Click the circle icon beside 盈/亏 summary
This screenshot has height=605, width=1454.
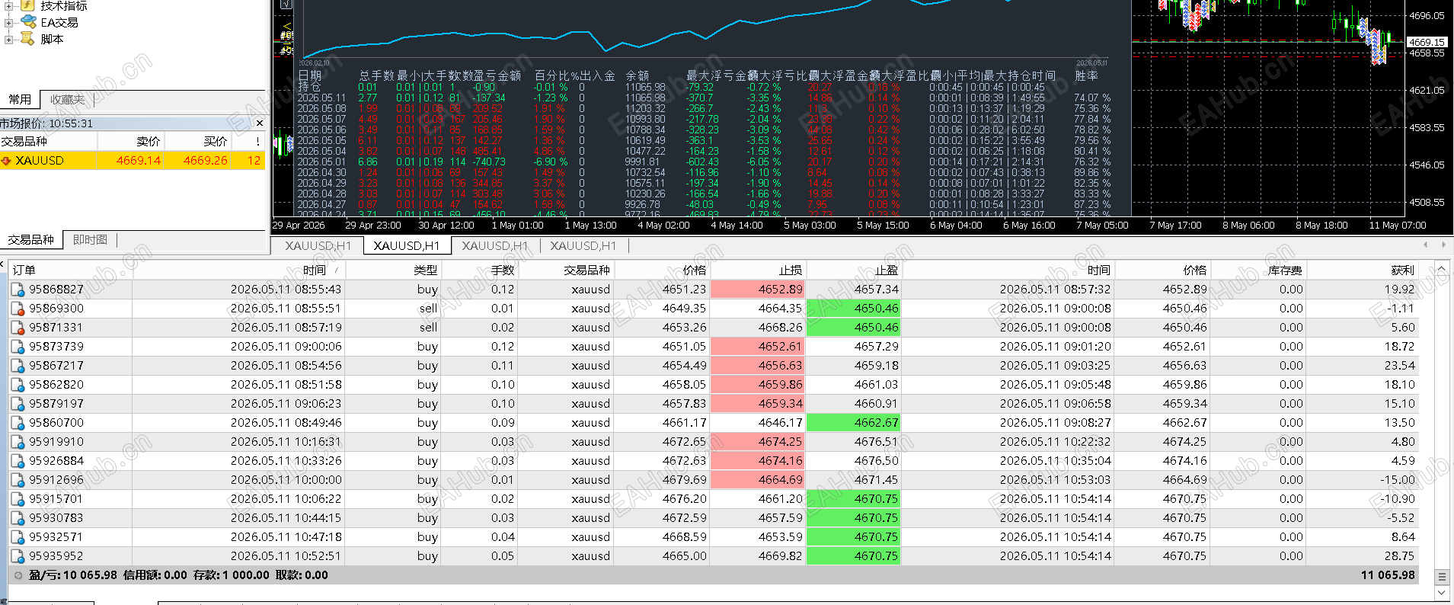click(x=18, y=575)
